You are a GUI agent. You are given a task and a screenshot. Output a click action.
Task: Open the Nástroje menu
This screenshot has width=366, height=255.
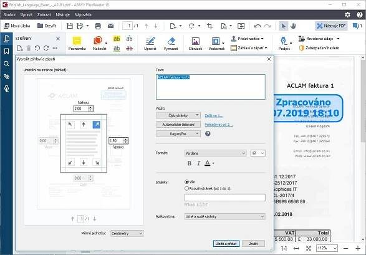[62, 15]
